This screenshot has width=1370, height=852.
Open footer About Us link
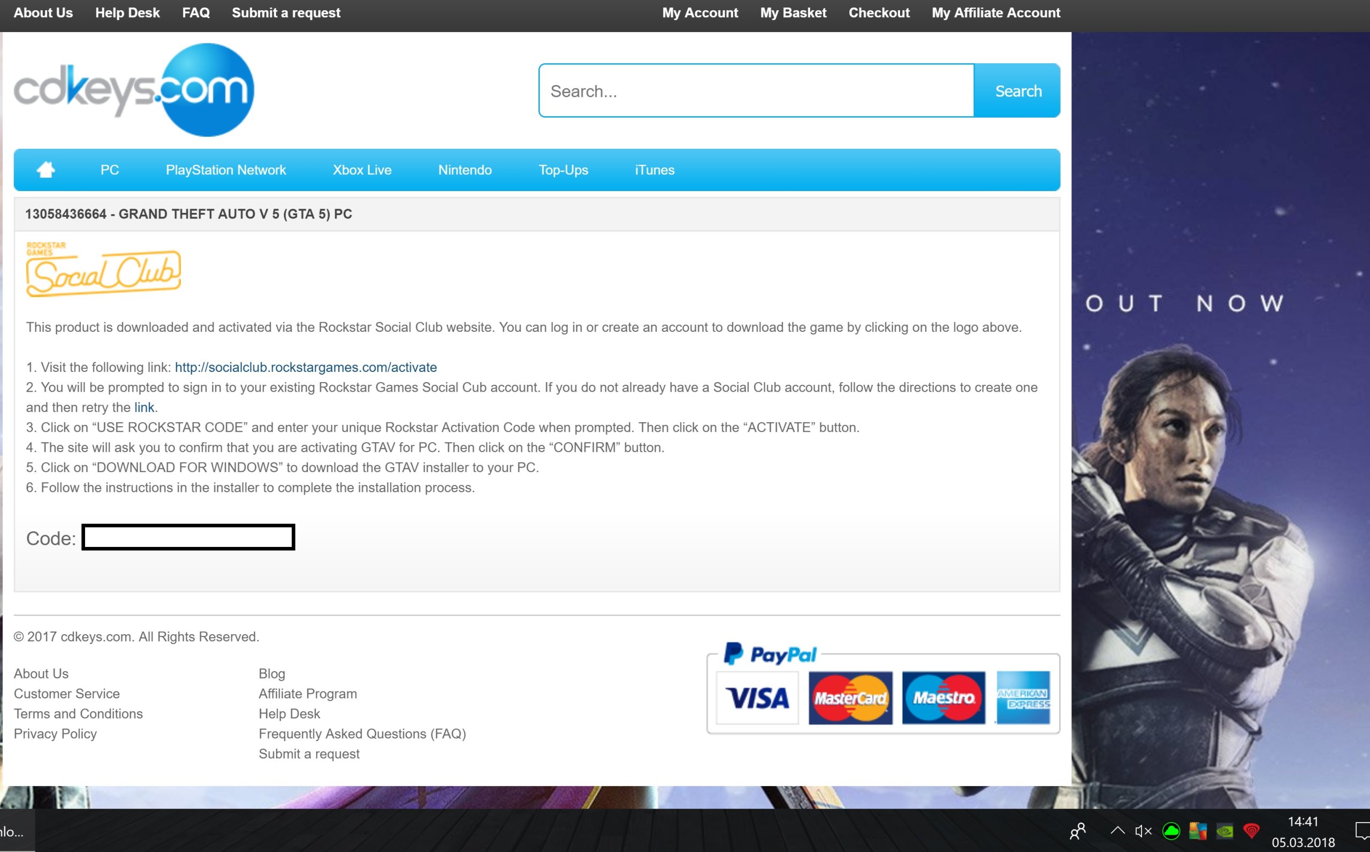point(41,674)
